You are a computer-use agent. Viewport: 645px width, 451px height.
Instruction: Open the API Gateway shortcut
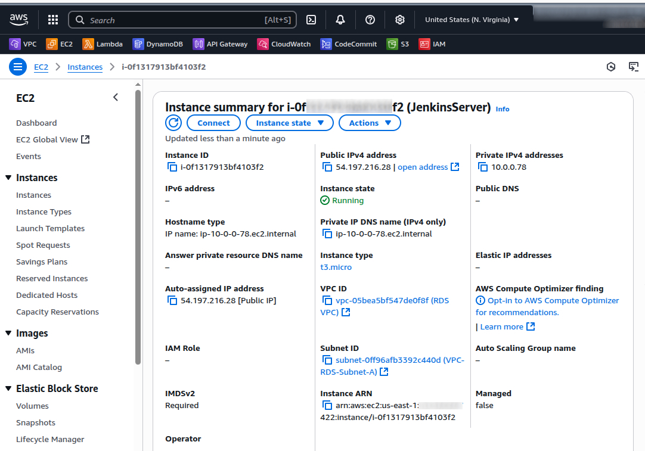pyautogui.click(x=220, y=43)
